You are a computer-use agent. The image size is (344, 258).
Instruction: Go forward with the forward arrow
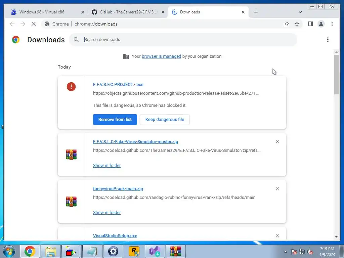(x=23, y=24)
